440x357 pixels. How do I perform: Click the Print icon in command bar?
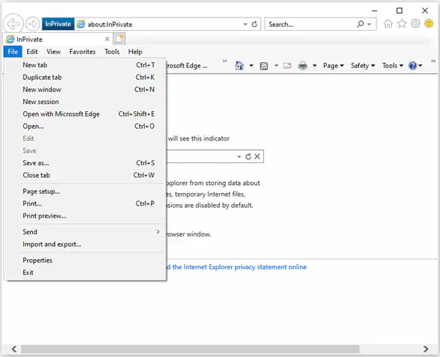pyautogui.click(x=303, y=66)
